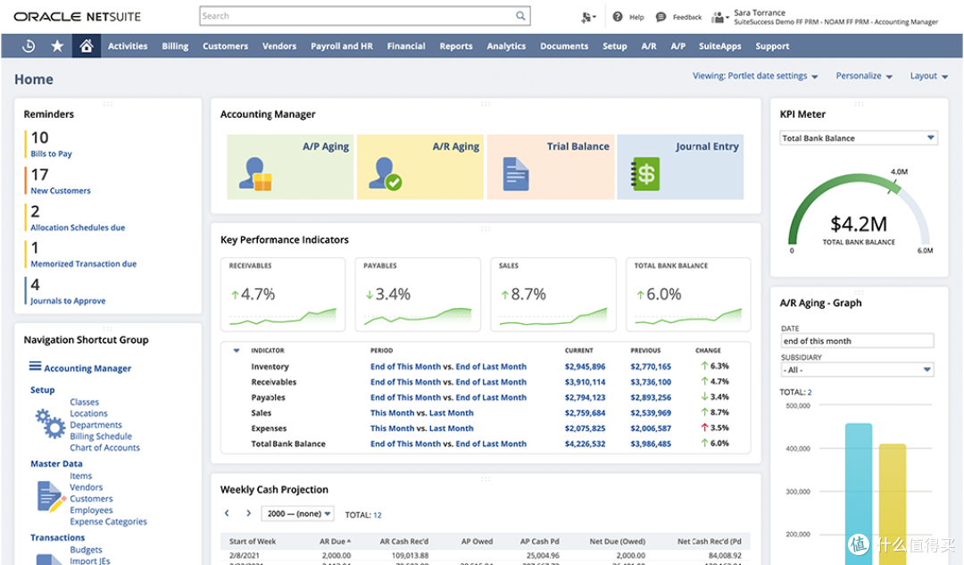Open the Reports menu
The image size is (964, 565).
(455, 46)
